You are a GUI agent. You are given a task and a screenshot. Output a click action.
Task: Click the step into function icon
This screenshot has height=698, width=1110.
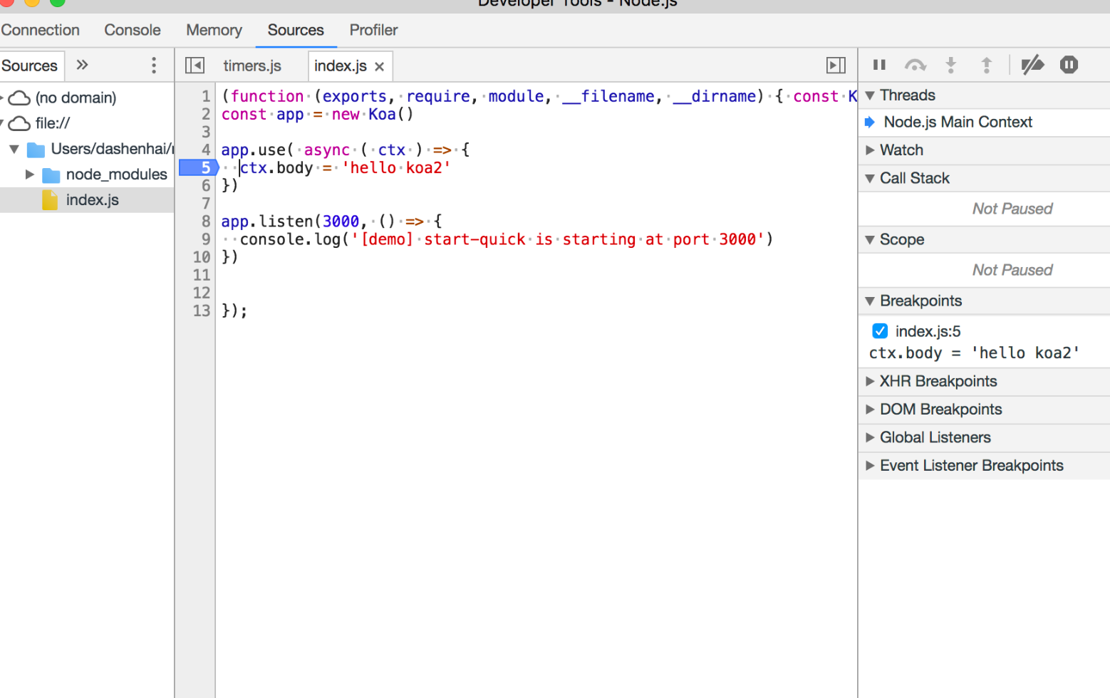coord(950,66)
